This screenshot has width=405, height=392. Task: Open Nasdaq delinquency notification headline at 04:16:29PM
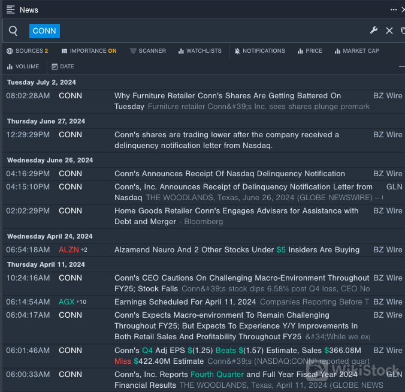pos(229,174)
